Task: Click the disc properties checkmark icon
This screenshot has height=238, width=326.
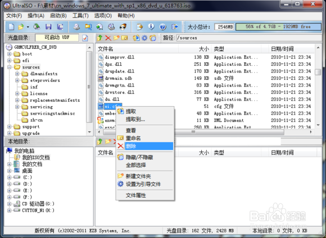Action: click(85, 38)
